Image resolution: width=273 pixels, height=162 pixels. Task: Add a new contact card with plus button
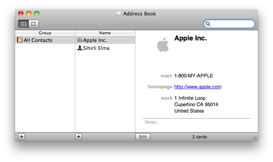pyautogui.click(x=79, y=137)
